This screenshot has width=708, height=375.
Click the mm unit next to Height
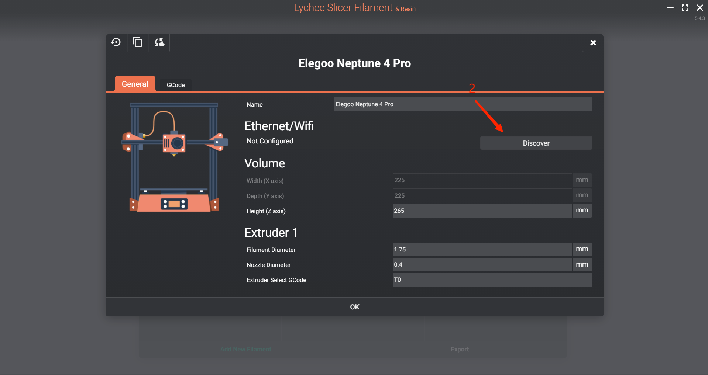tap(582, 211)
